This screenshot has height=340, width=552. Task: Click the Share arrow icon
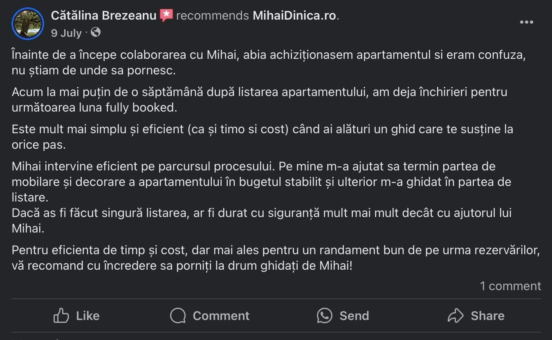(456, 315)
